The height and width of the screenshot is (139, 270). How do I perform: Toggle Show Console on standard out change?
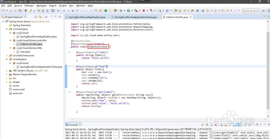point(235,125)
